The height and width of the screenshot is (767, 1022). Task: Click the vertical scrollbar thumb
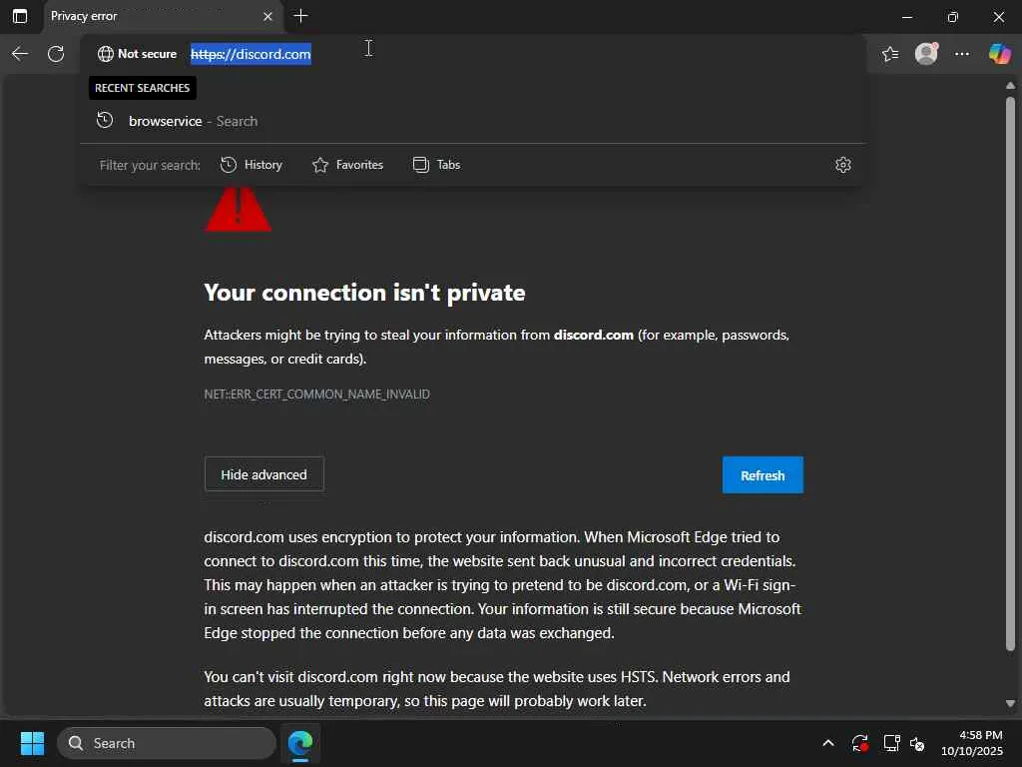tap(1010, 374)
